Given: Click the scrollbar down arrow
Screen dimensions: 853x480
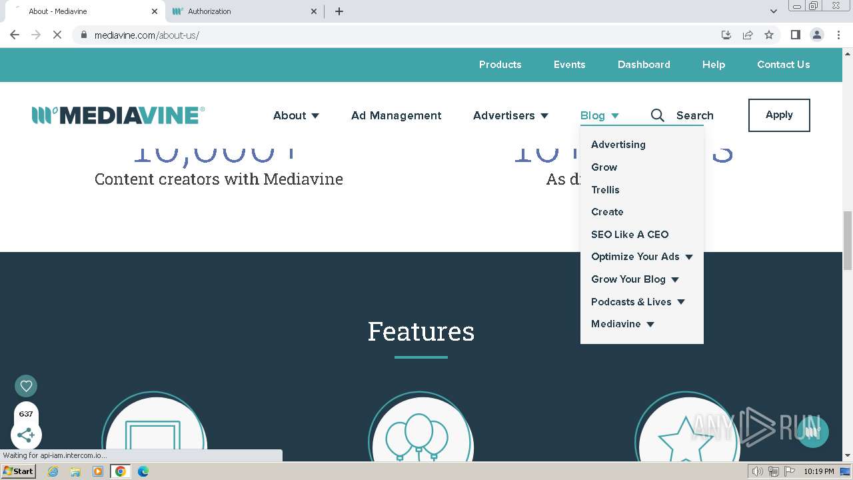Looking at the screenshot, I should [847, 456].
